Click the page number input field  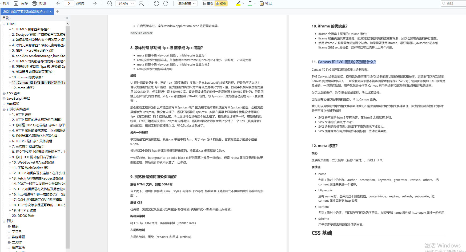tap(69, 3)
